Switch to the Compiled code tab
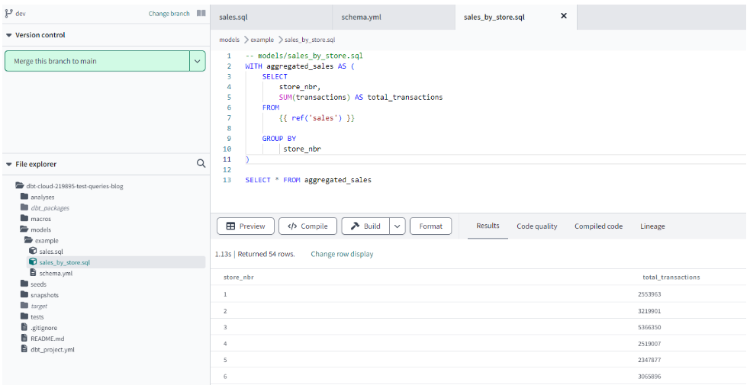This screenshot has width=750, height=385. 598,226
